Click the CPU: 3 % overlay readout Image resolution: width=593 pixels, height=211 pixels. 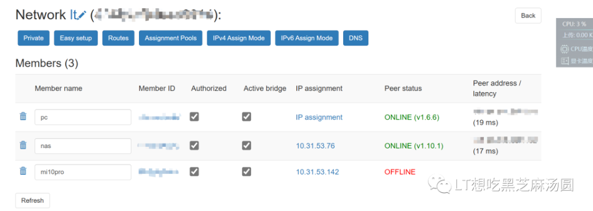tap(575, 24)
